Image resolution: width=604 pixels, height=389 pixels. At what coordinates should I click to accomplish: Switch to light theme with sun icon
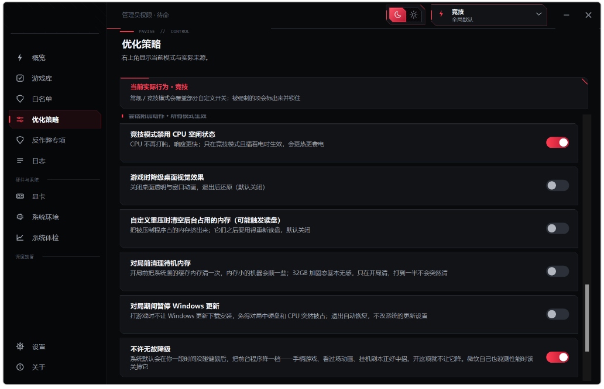414,15
